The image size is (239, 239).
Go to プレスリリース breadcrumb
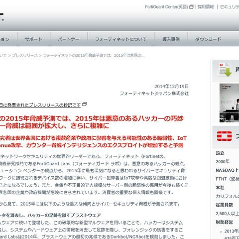25,55
